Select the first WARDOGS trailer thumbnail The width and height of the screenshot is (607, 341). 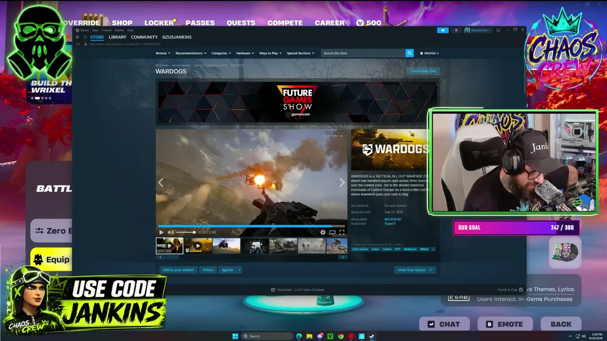click(169, 246)
